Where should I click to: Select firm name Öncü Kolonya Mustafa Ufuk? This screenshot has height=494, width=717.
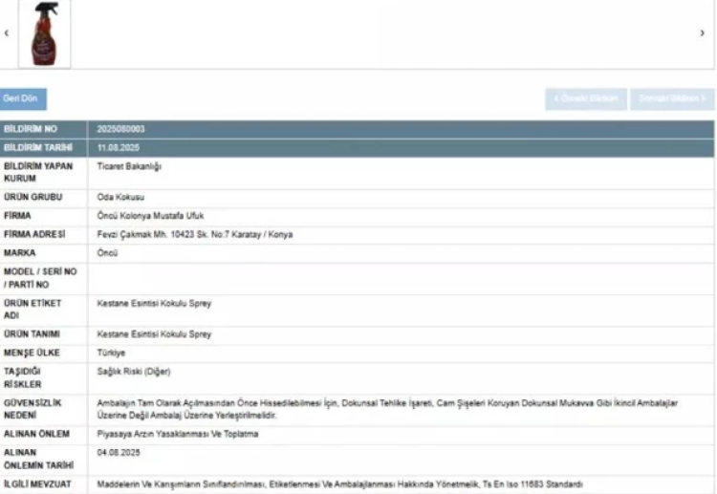pyautogui.click(x=150, y=216)
